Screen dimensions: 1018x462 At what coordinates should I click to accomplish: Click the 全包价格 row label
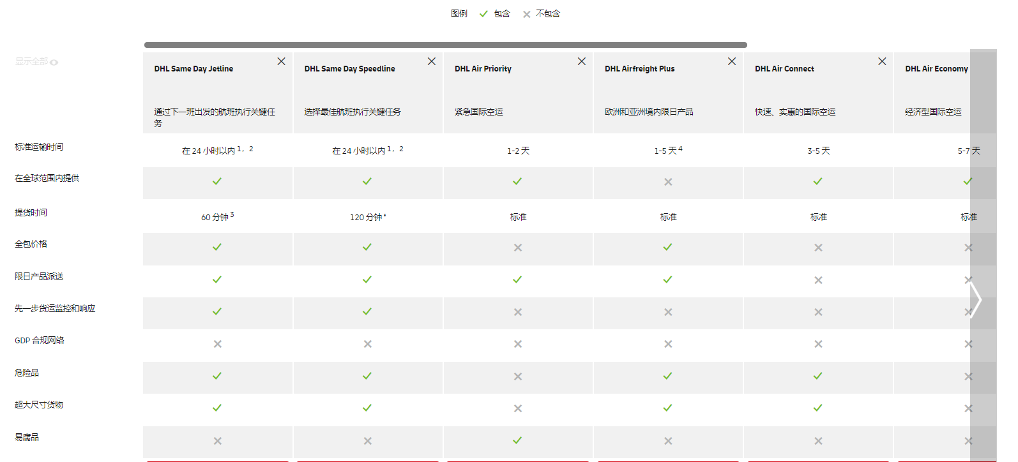coord(31,244)
